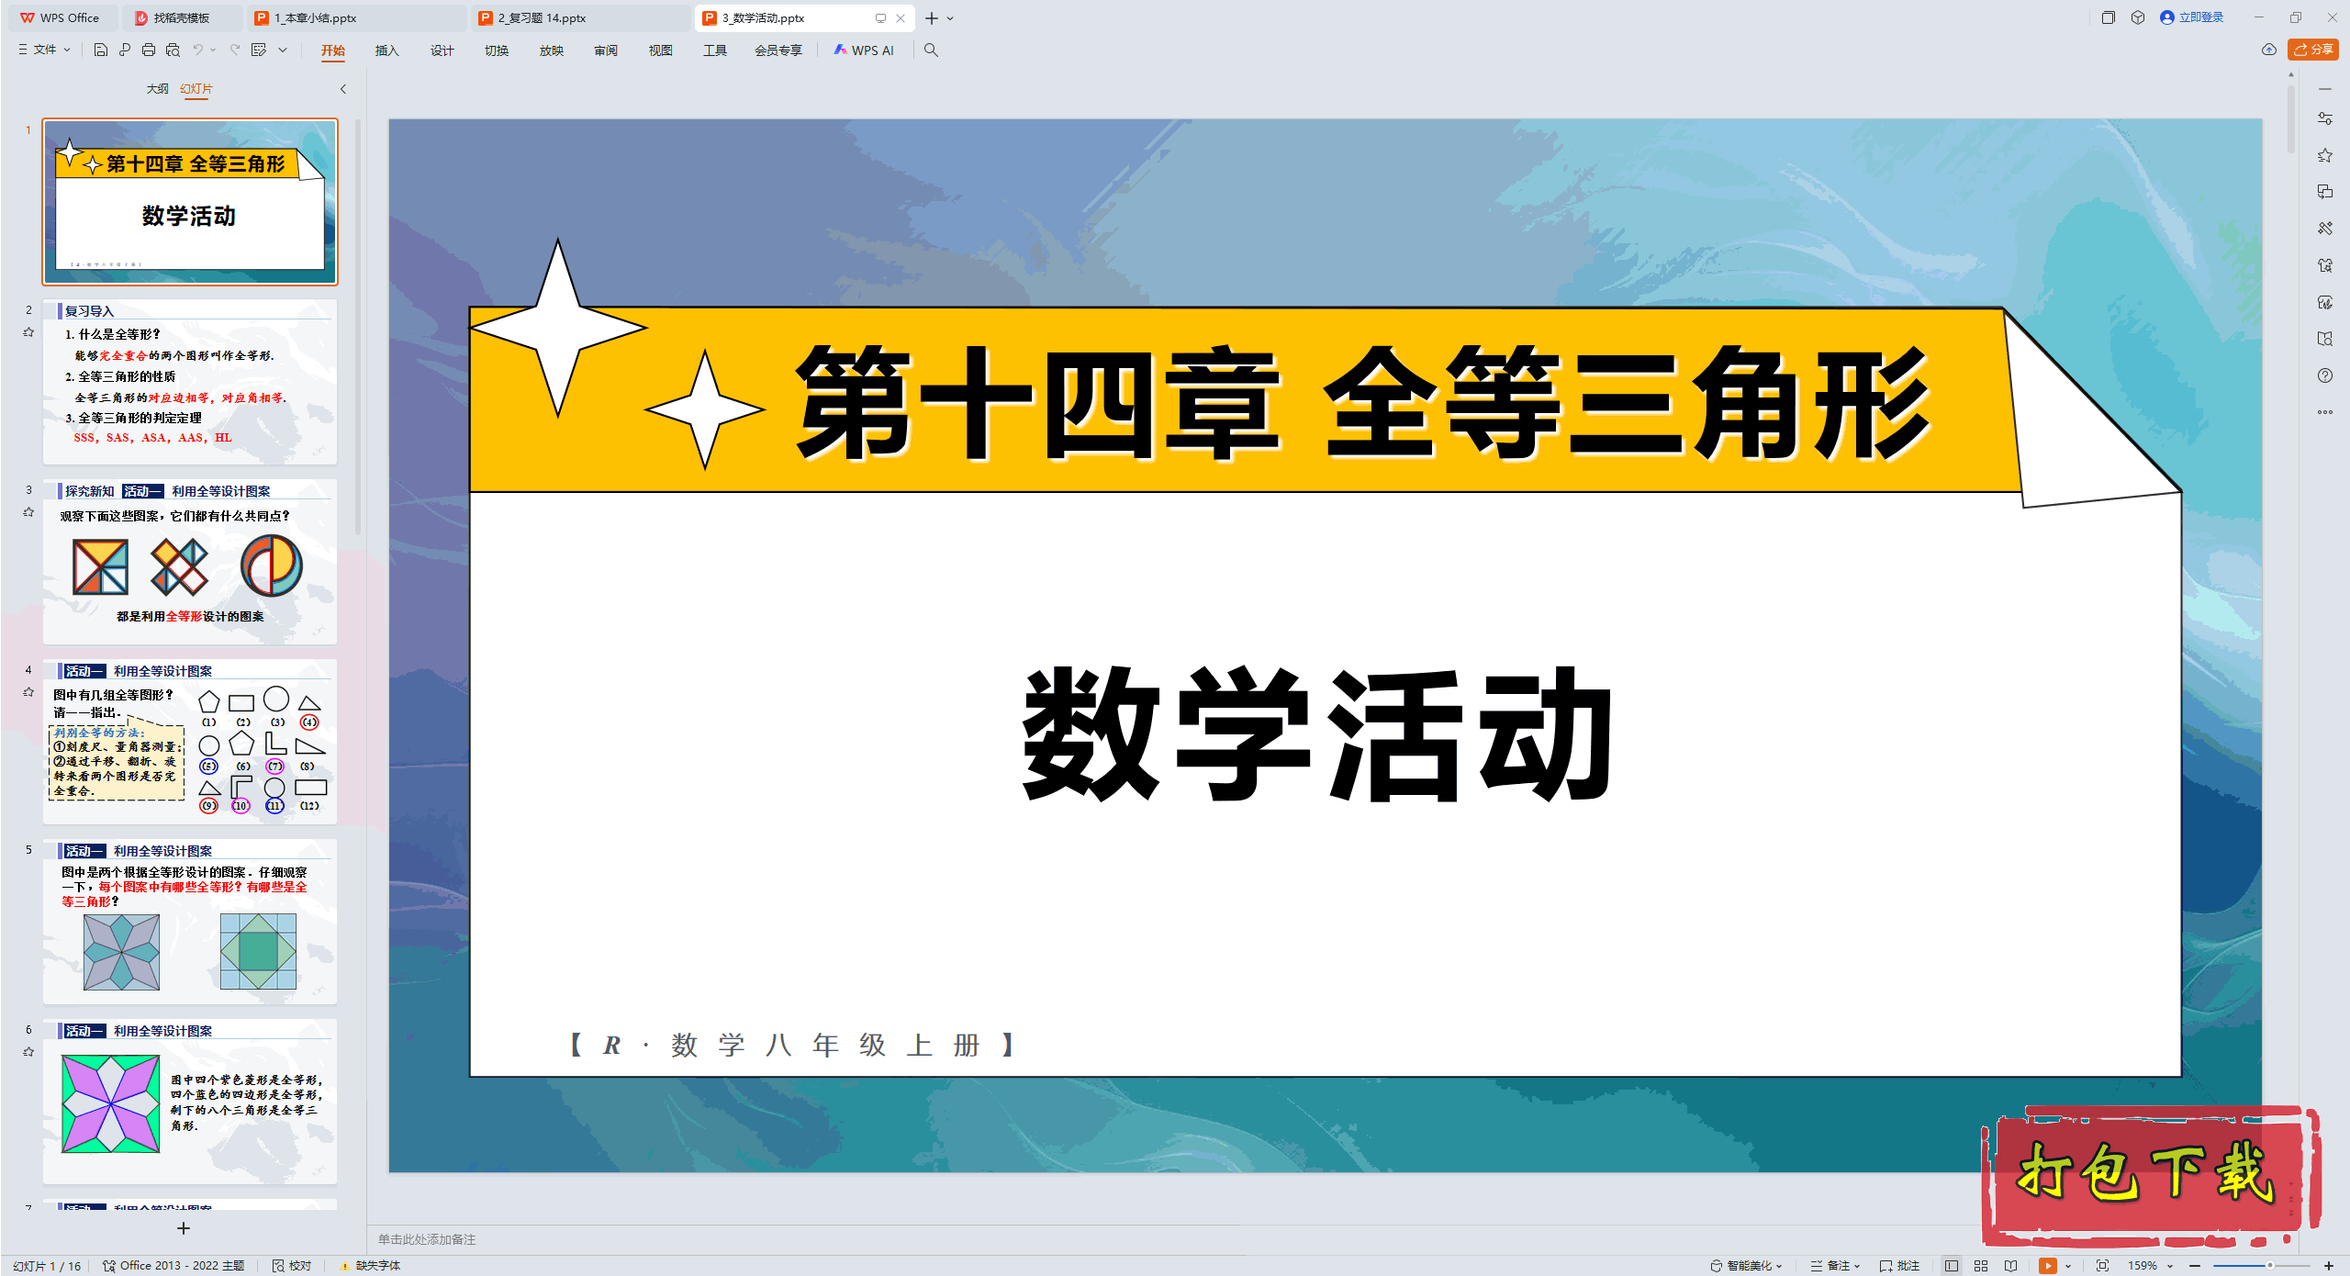Click the plus to add a new slide
The width and height of the screenshot is (2350, 1276).
(184, 1228)
